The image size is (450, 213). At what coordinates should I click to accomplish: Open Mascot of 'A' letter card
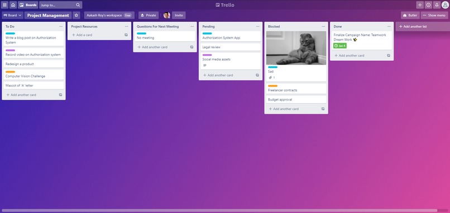point(33,85)
